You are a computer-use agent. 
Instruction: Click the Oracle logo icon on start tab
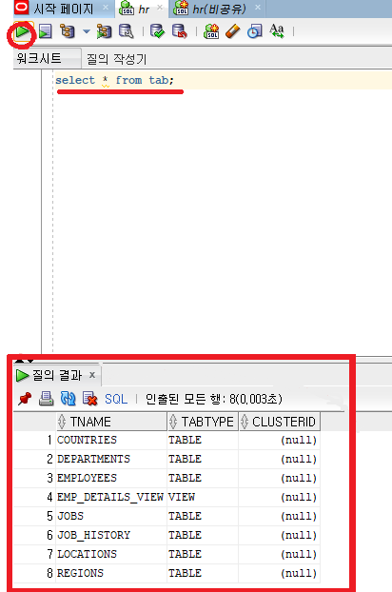(21, 7)
